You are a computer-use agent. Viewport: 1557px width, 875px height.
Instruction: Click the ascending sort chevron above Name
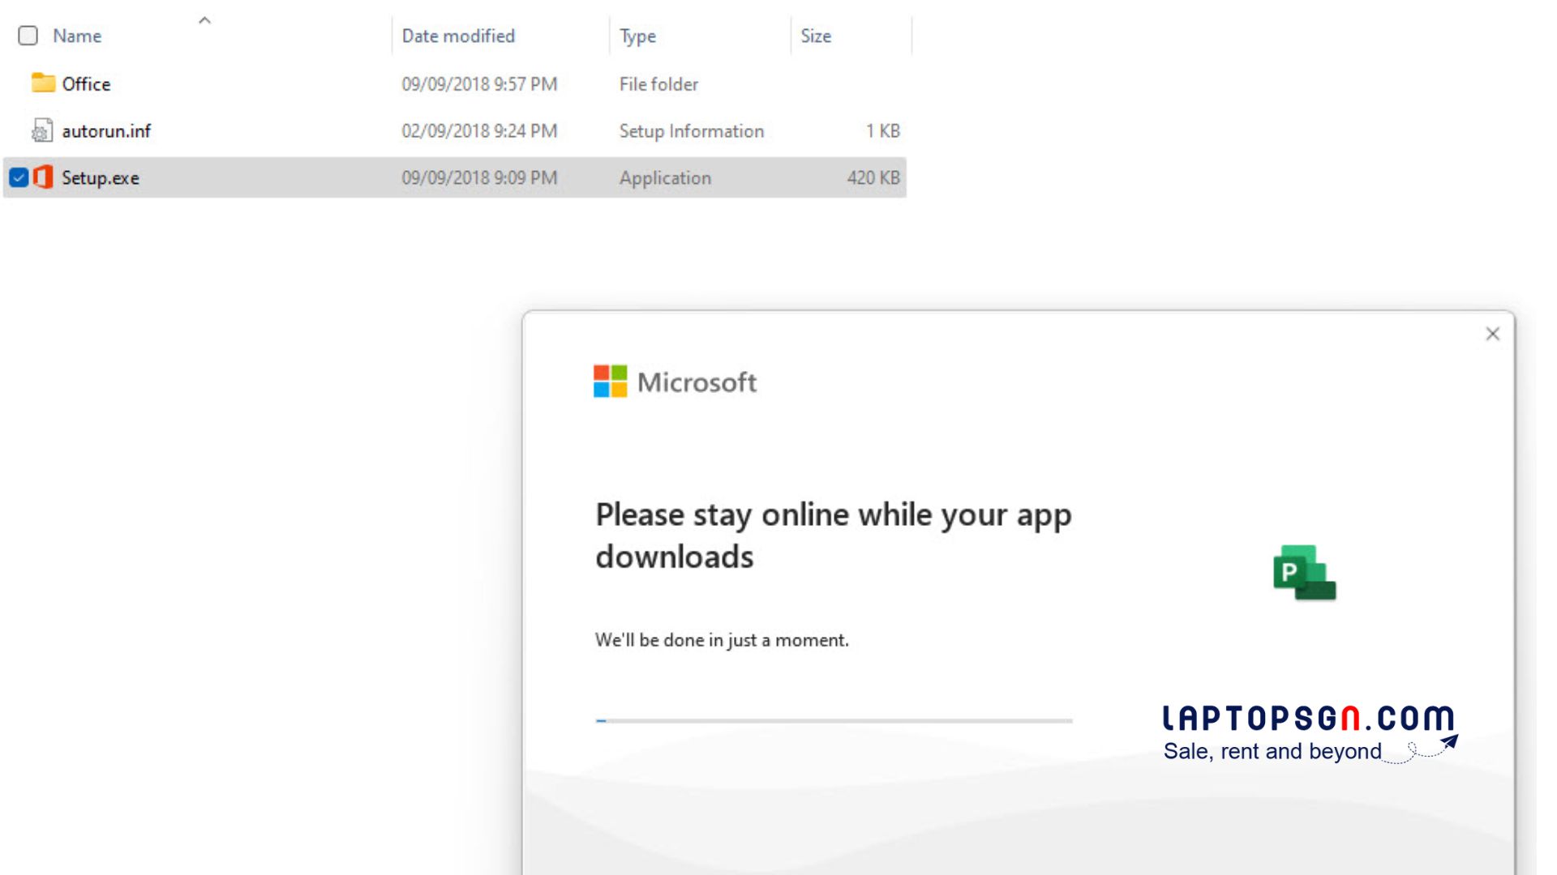[x=204, y=19]
